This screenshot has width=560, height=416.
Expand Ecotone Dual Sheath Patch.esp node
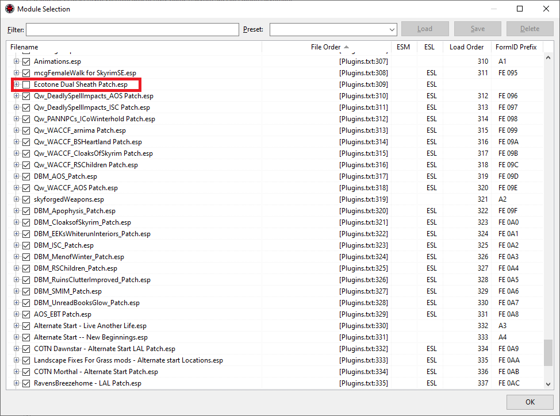coord(16,84)
